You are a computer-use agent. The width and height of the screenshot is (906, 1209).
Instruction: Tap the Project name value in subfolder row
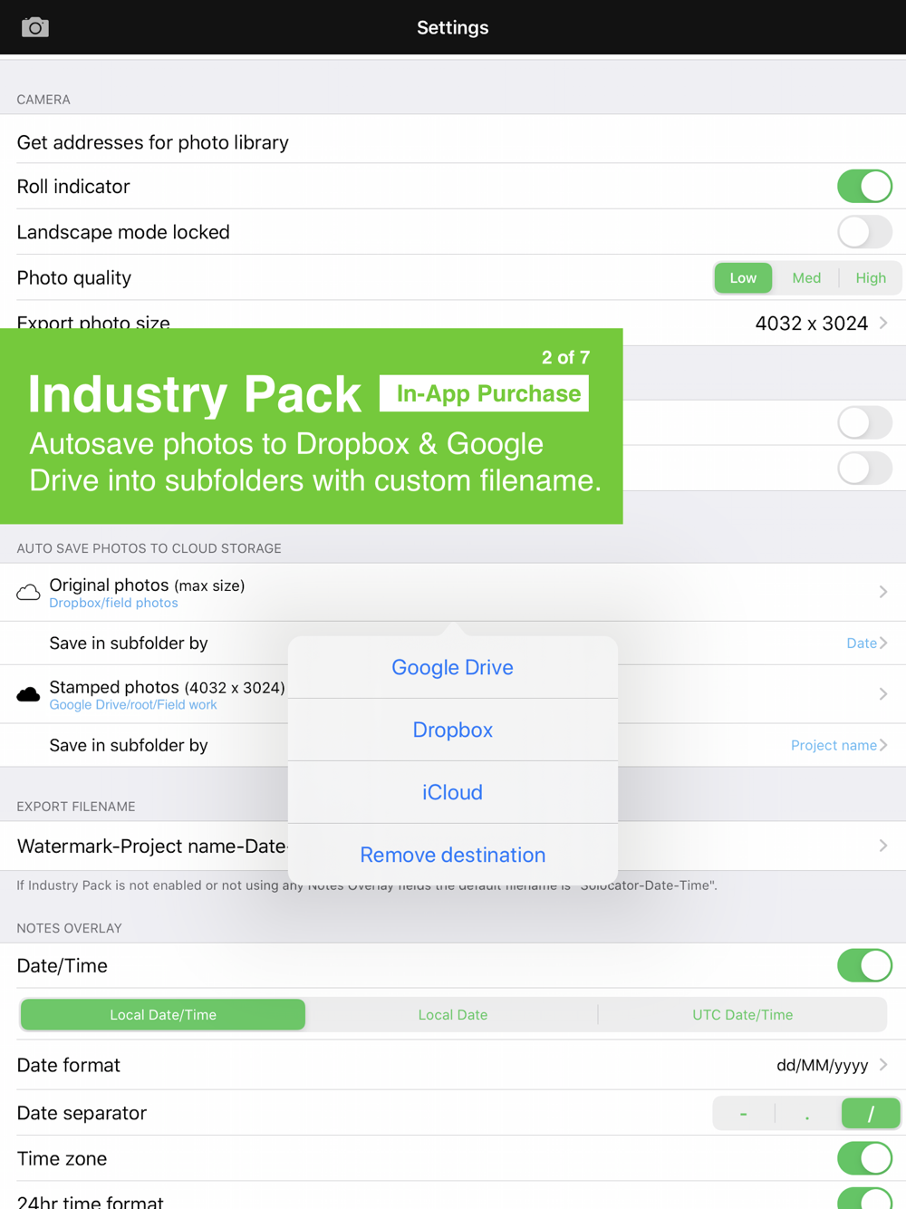coord(834,746)
